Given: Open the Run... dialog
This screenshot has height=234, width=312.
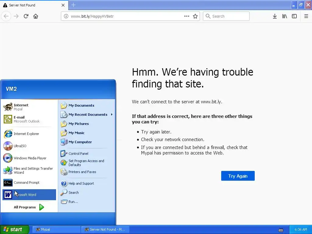Looking at the screenshot, I should click(87, 202).
